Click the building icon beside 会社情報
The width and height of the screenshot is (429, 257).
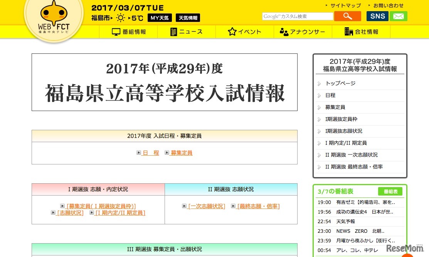349,32
